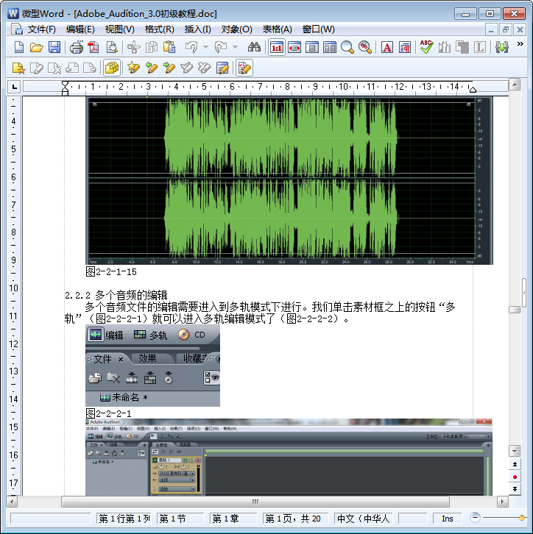Open the 编辑(E) menu
Viewport: 533px width, 534px height.
point(80,29)
